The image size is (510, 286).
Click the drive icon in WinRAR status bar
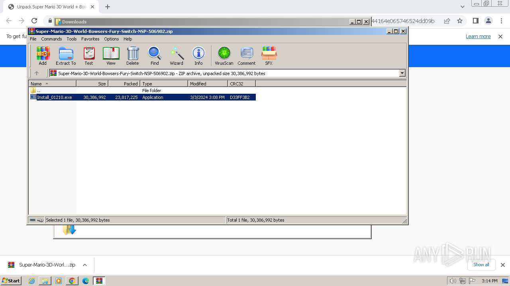[33, 220]
